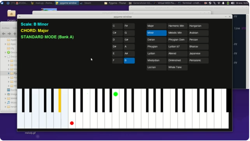The width and height of the screenshot is (250, 141).
Task: Click the screen recorder tray icon
Action: tap(206, 3)
